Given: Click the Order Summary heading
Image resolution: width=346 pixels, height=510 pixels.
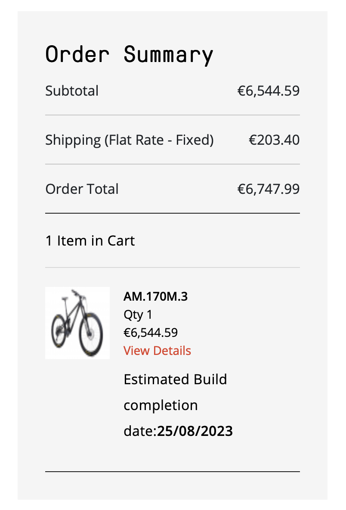Looking at the screenshot, I should coord(129,55).
